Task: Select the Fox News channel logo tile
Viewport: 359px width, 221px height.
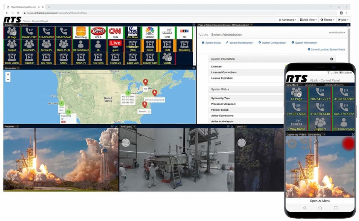Action: pyautogui.click(x=133, y=33)
